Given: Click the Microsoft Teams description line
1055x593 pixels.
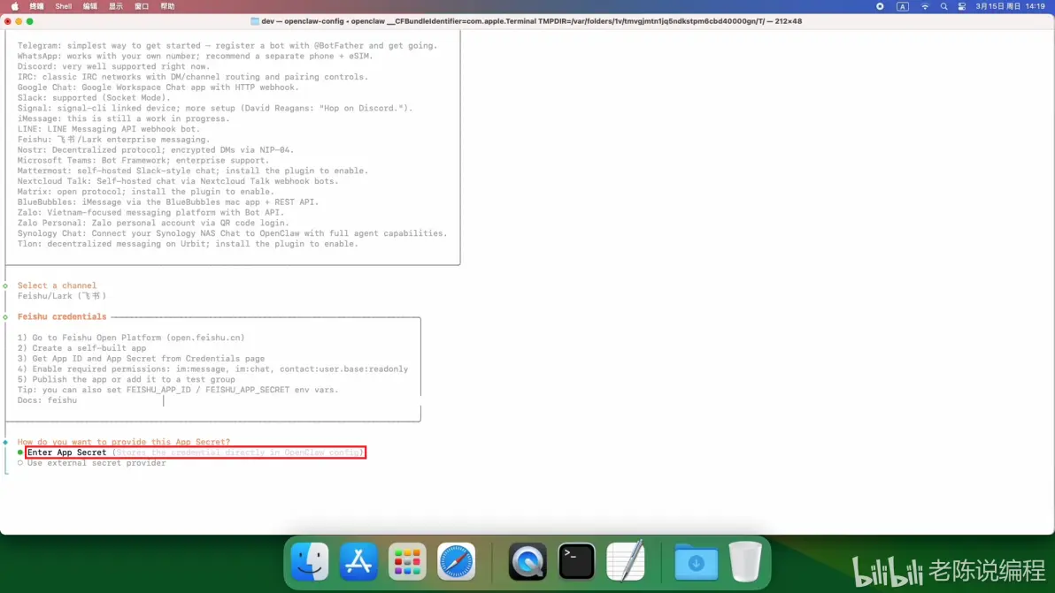Looking at the screenshot, I should (x=143, y=161).
